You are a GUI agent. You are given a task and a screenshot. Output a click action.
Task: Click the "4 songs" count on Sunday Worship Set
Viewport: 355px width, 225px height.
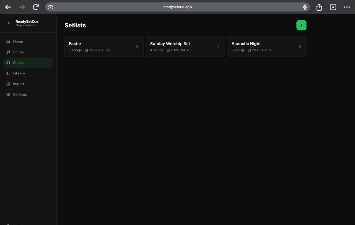[157, 50]
